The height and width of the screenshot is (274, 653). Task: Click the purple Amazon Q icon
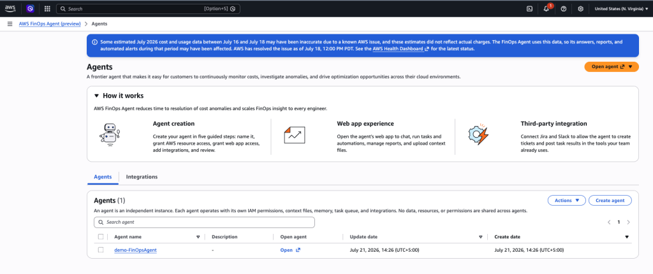point(30,8)
